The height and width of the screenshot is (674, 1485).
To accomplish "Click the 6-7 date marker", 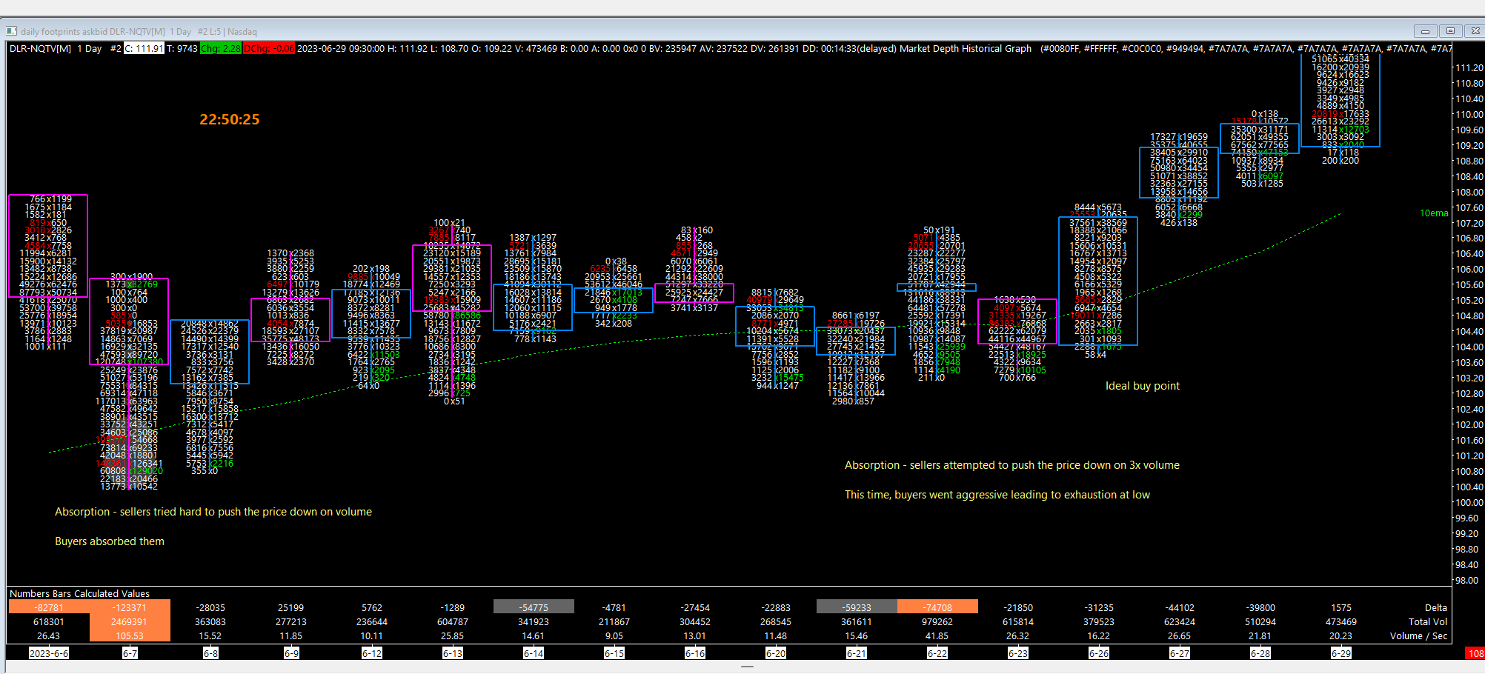I will pos(130,653).
